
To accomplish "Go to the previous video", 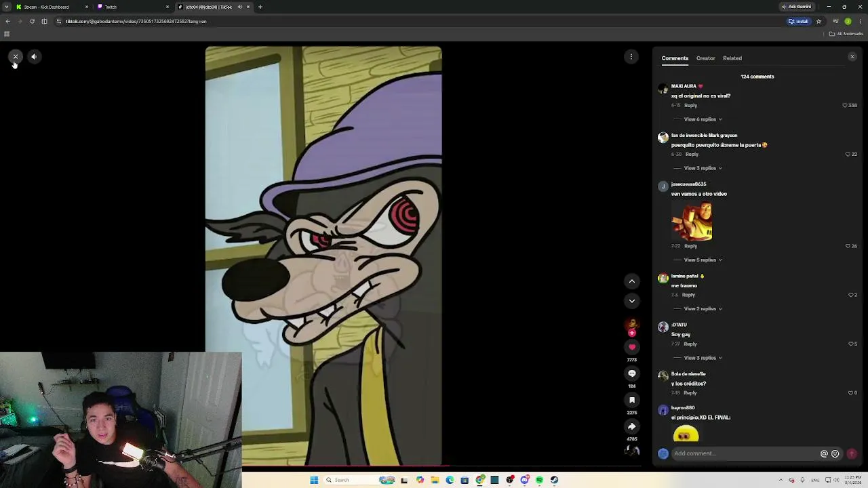I will [632, 281].
